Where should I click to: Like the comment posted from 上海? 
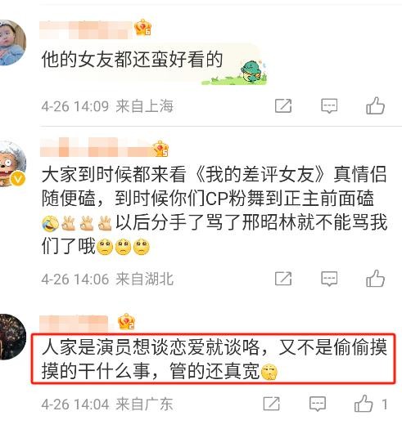[376, 106]
